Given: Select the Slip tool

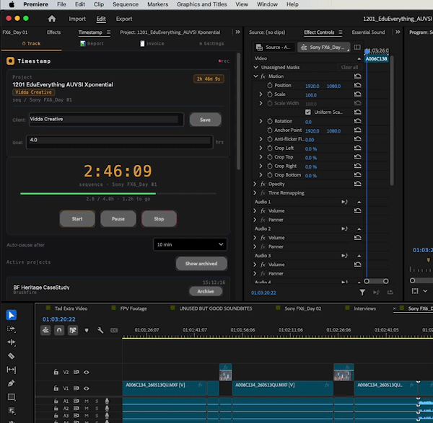Looking at the screenshot, I should click(x=12, y=370).
